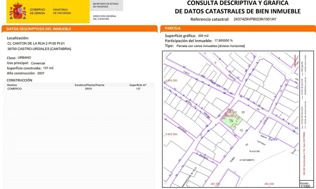Click 'DIRECCIÓN GENERAL DEL CATASTRO' text

pyautogui.click(x=105, y=18)
